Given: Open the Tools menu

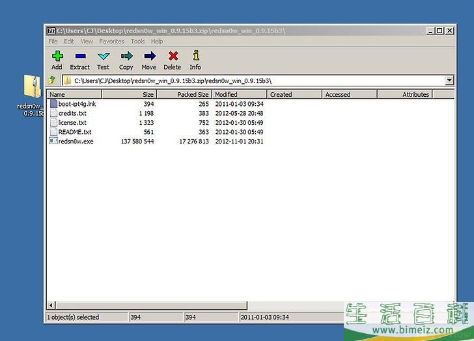Looking at the screenshot, I should coord(137,42).
